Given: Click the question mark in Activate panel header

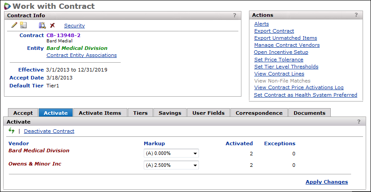Looking at the screenshot, I should click(x=359, y=121).
